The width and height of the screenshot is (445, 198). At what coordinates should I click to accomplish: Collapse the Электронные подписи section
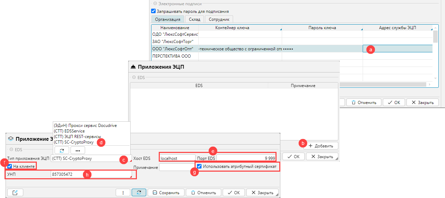155,4
